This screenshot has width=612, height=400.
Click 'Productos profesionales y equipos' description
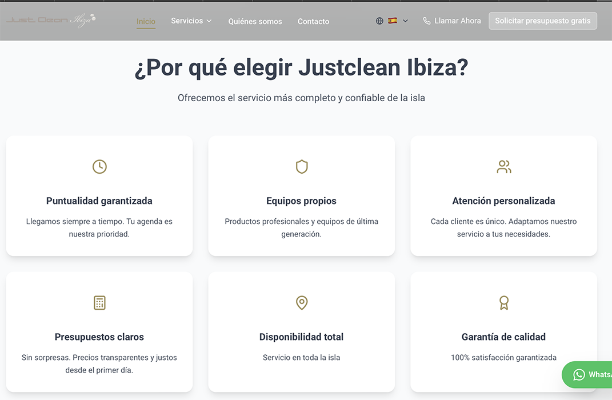coord(301,227)
